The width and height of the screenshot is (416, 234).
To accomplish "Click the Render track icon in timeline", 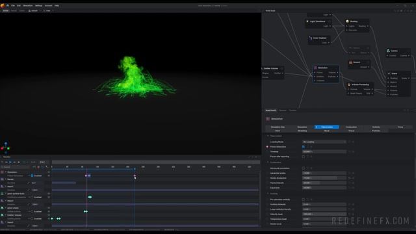I will pyautogui.click(x=2, y=179).
